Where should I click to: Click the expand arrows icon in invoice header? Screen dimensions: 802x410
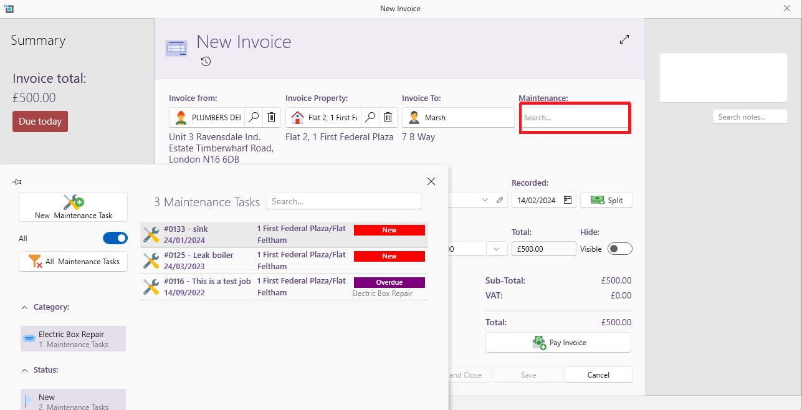pyautogui.click(x=624, y=40)
